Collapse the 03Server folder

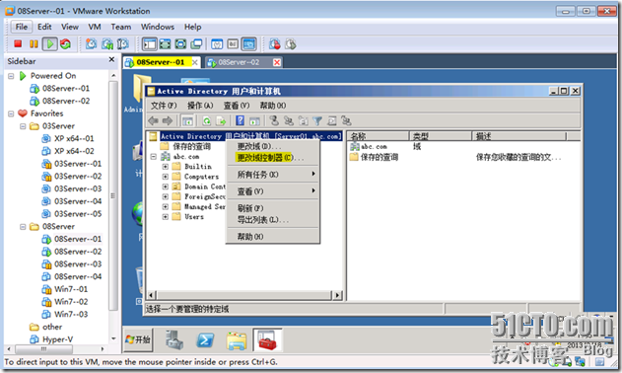[23, 126]
